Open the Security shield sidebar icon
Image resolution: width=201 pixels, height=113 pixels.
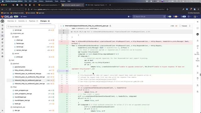pyautogui.click(x=3, y=43)
